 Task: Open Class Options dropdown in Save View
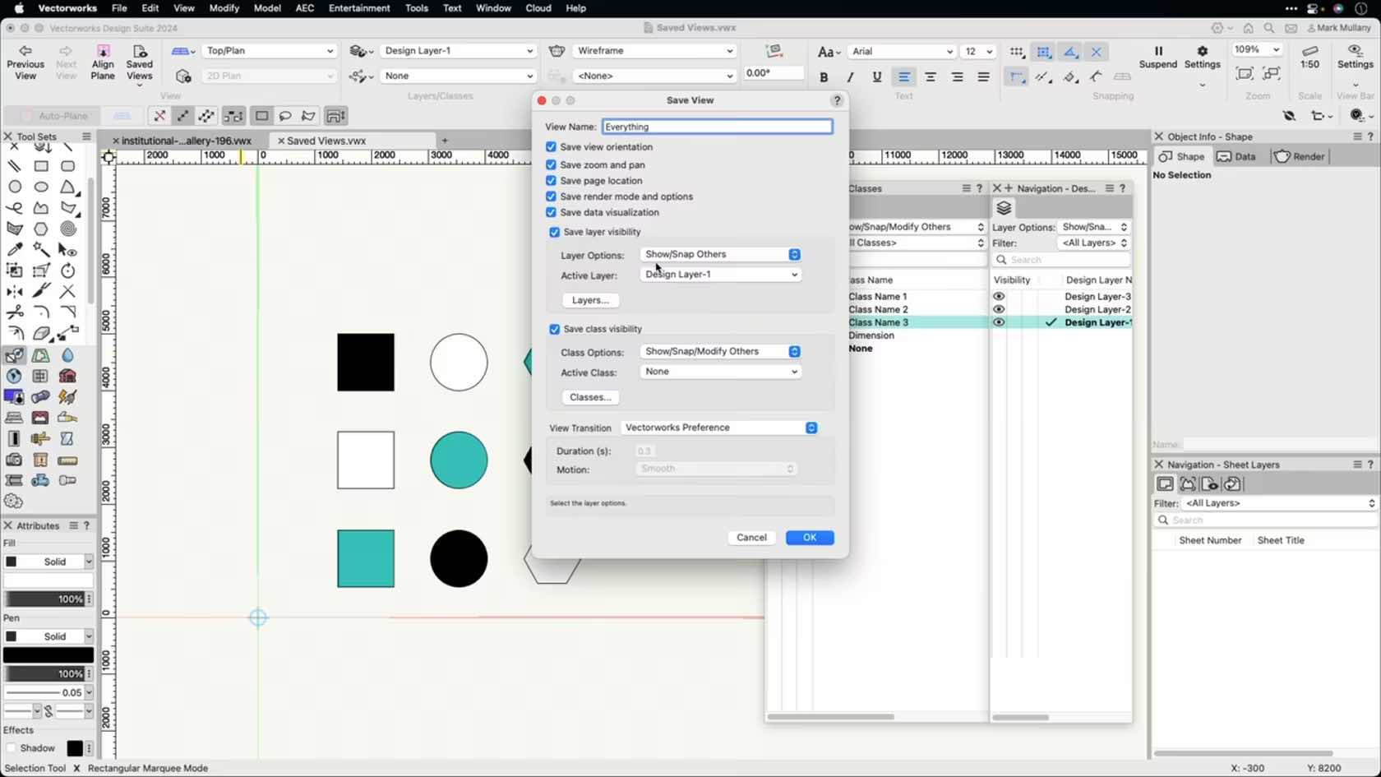(720, 351)
